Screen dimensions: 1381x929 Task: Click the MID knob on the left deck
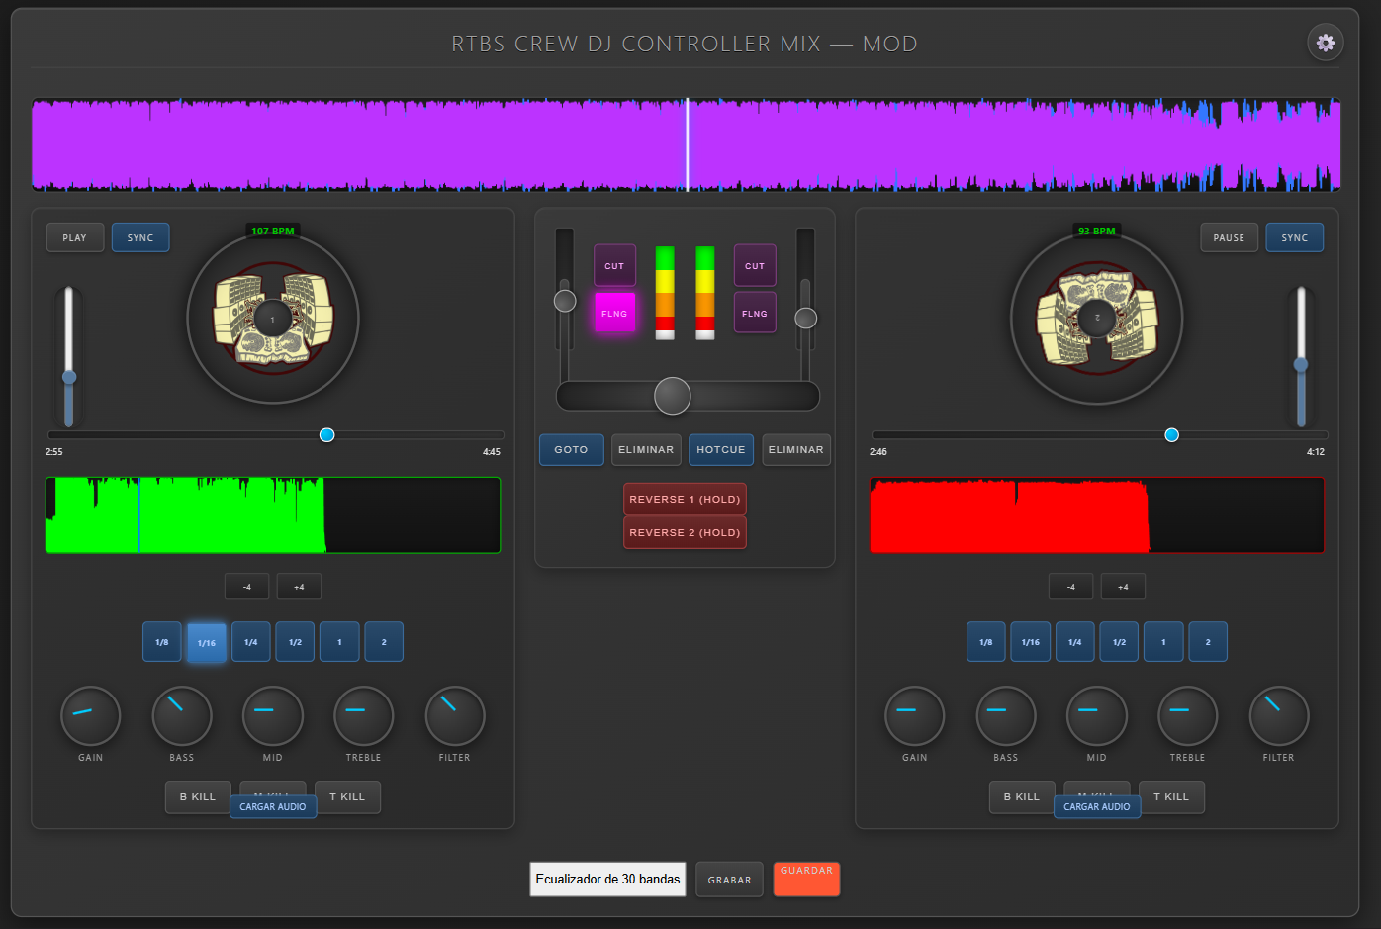272,715
